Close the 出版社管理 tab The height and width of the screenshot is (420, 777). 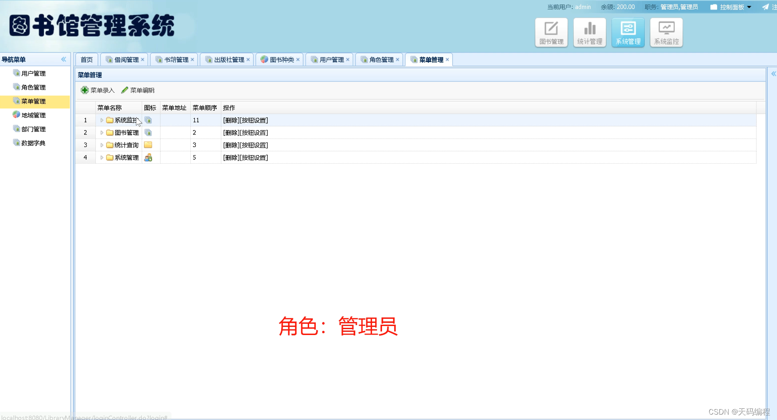pyautogui.click(x=248, y=59)
